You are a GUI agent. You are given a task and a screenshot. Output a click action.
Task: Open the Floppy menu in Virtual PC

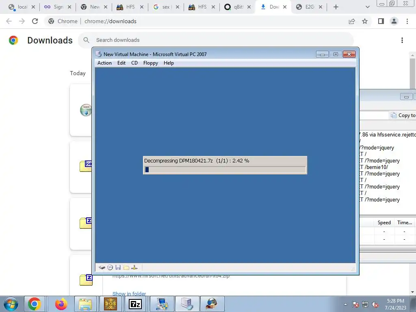pos(151,63)
